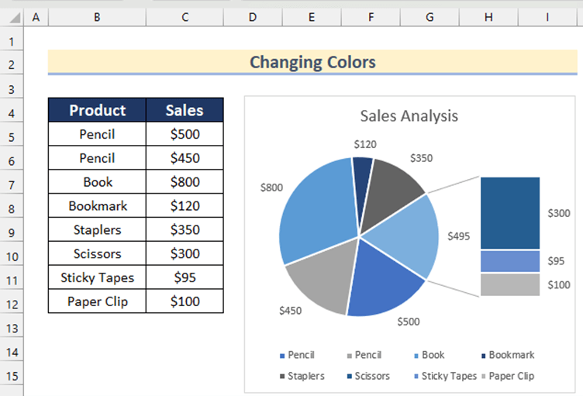Image resolution: width=583 pixels, height=396 pixels.
Task: Click the Staplers legend color marker
Action: click(282, 377)
